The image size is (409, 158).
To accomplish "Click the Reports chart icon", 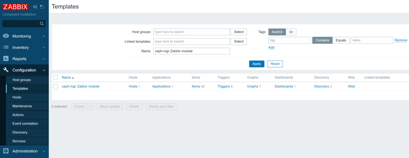I will coord(6,59).
